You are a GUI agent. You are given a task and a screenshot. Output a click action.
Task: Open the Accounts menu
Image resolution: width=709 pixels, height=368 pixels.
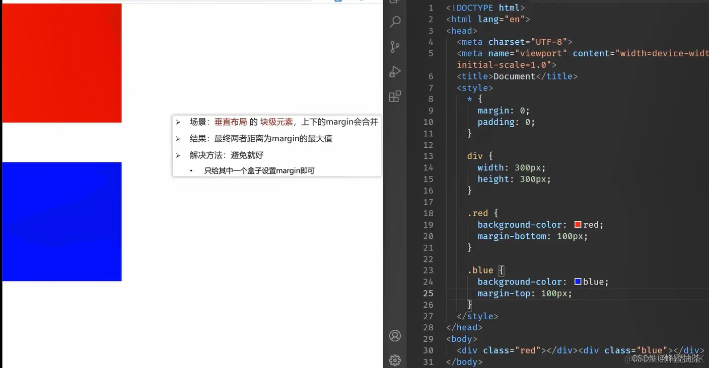[395, 335]
